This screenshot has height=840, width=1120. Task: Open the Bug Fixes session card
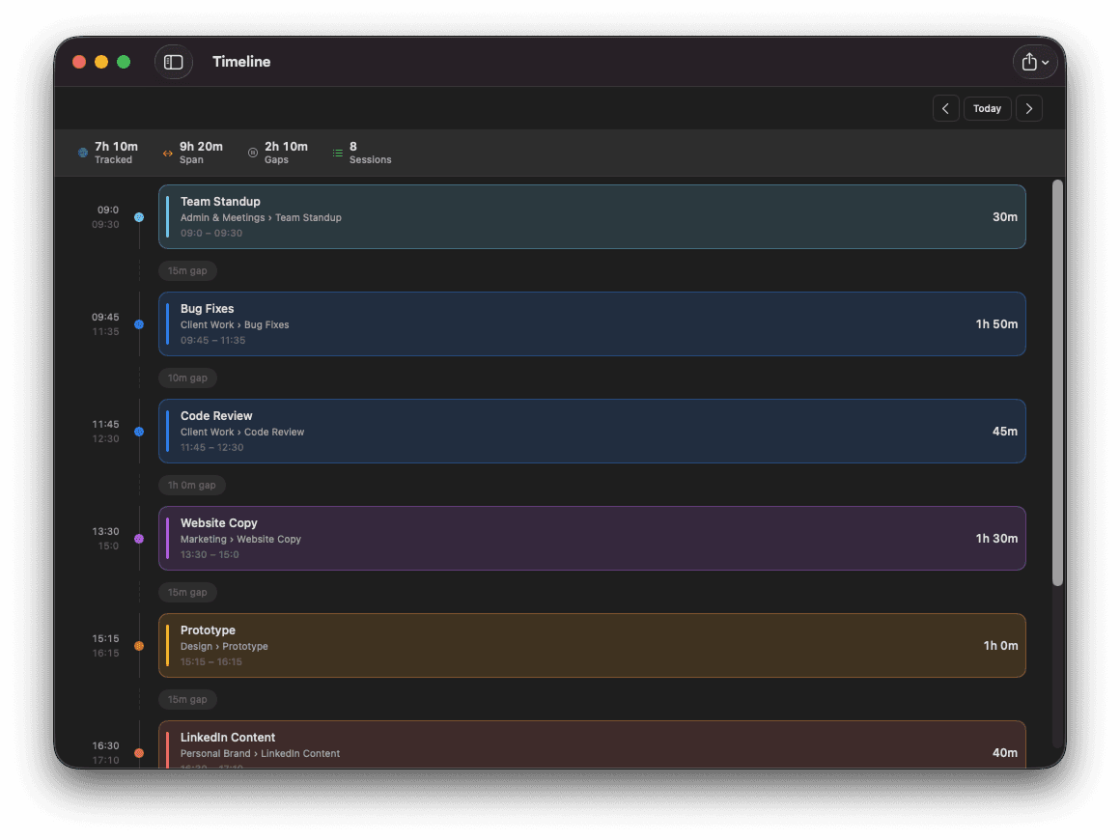(x=592, y=323)
